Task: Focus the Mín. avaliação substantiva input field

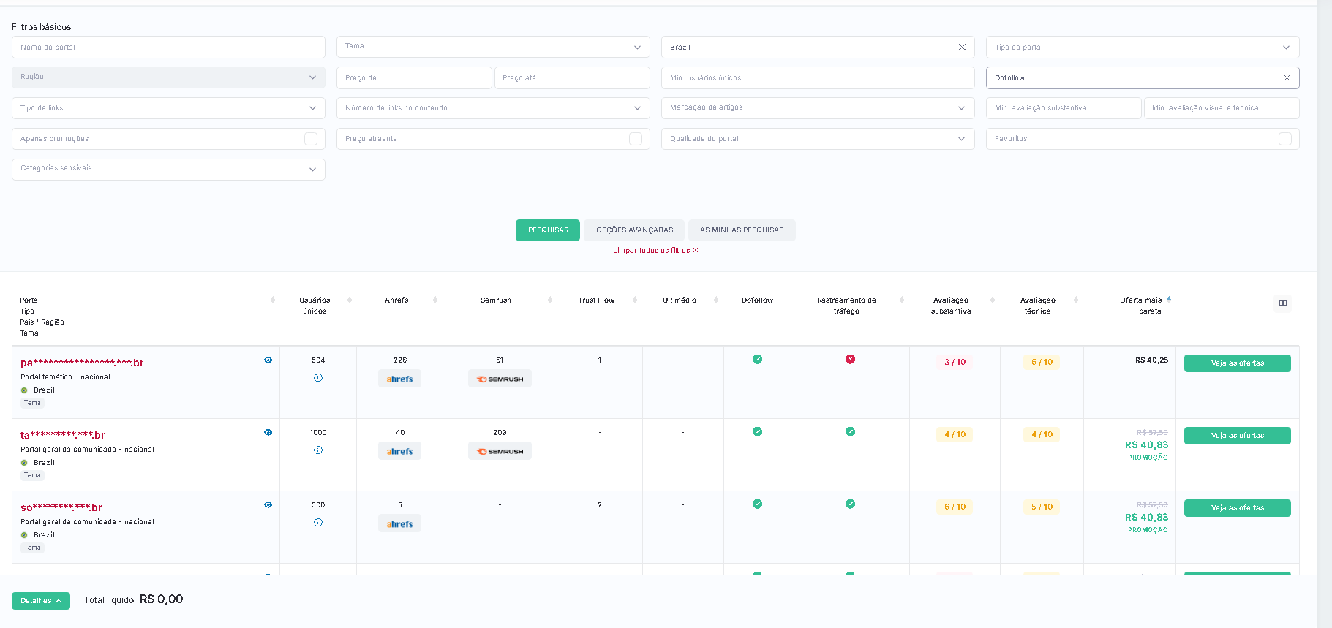Action: point(1064,108)
